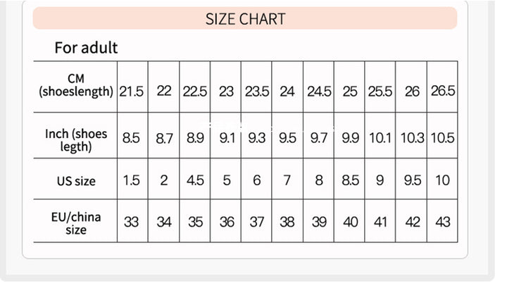
Task: Select the 8.7 inch cell
Action: (164, 139)
